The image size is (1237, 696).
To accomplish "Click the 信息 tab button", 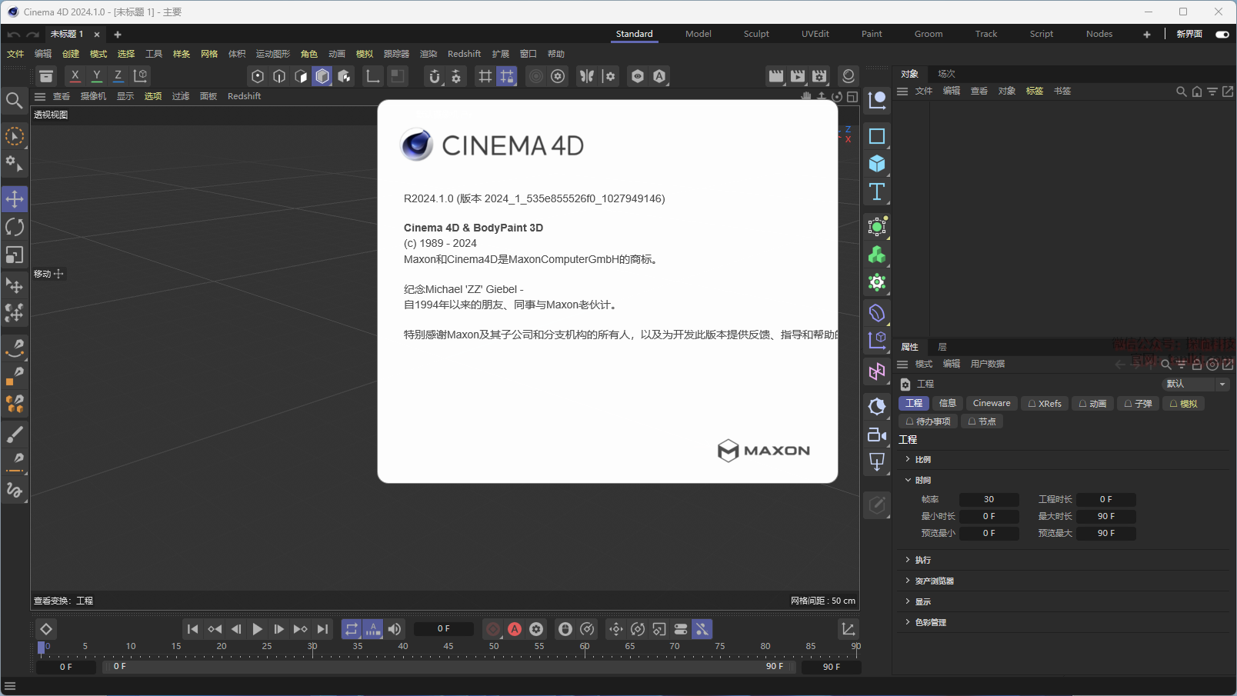I will [x=947, y=403].
